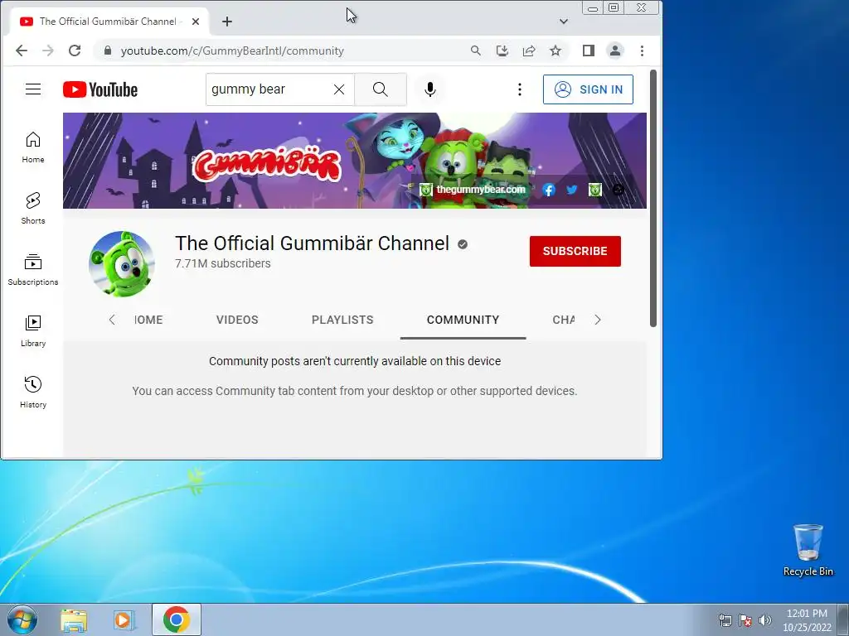Open Windows Media Player from taskbar
Screen dimensions: 849x636
click(x=124, y=620)
